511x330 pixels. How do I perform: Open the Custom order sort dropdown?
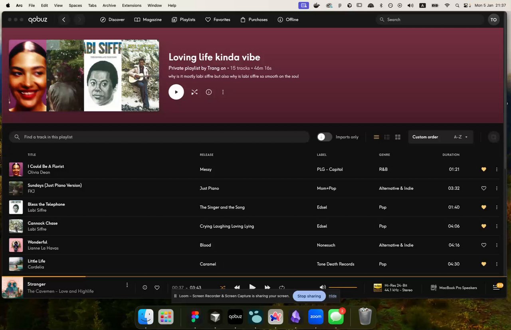(440, 137)
